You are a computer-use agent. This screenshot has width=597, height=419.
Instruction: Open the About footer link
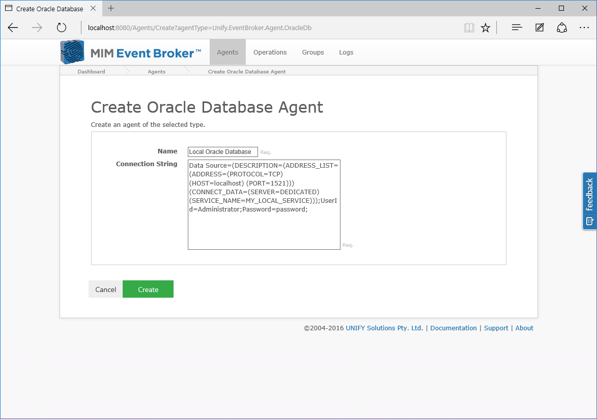coord(524,328)
